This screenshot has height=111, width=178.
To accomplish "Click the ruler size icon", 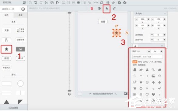I will coord(114,9).
